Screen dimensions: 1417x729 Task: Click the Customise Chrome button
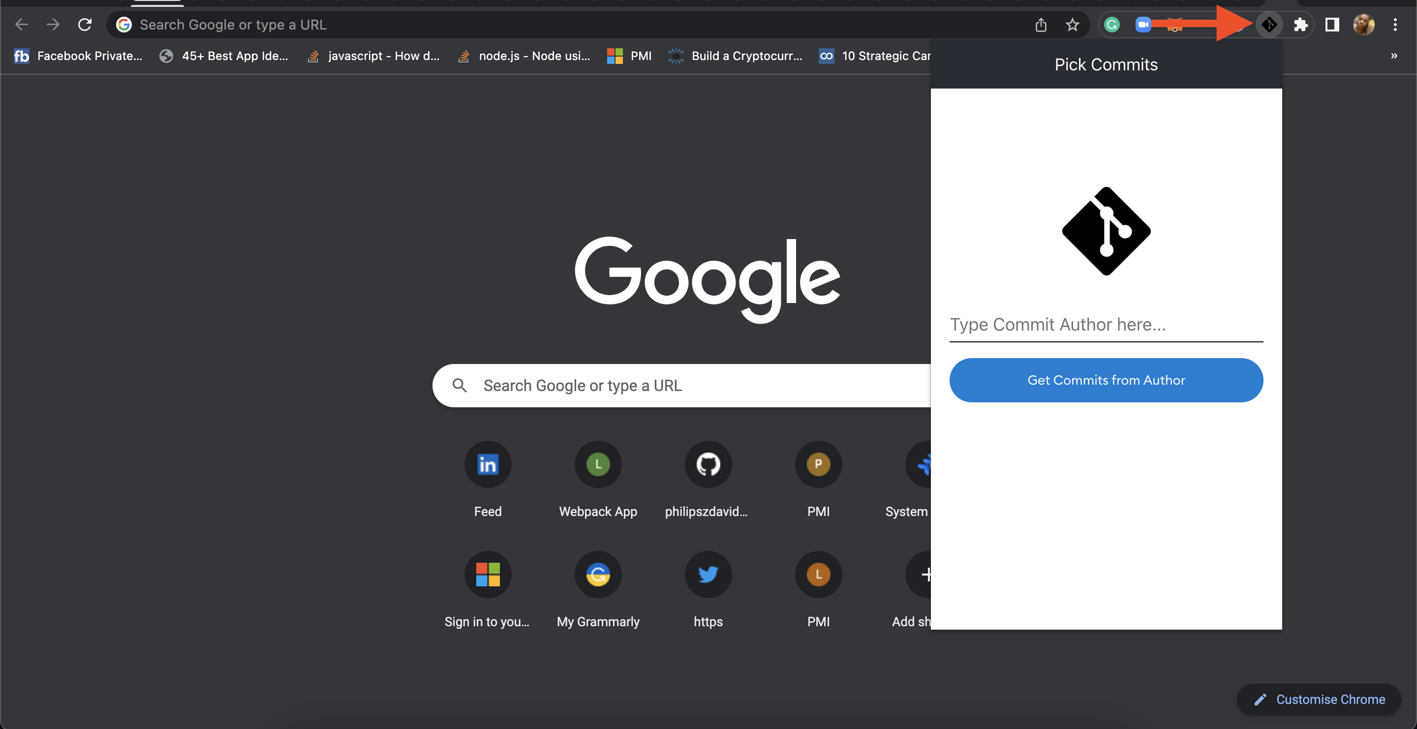(1319, 699)
